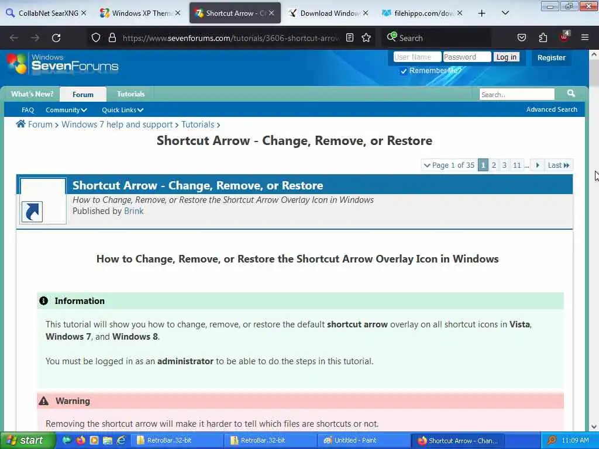Close the Windows XP Theme tab
Viewport: 599px width, 449px height.
(178, 13)
